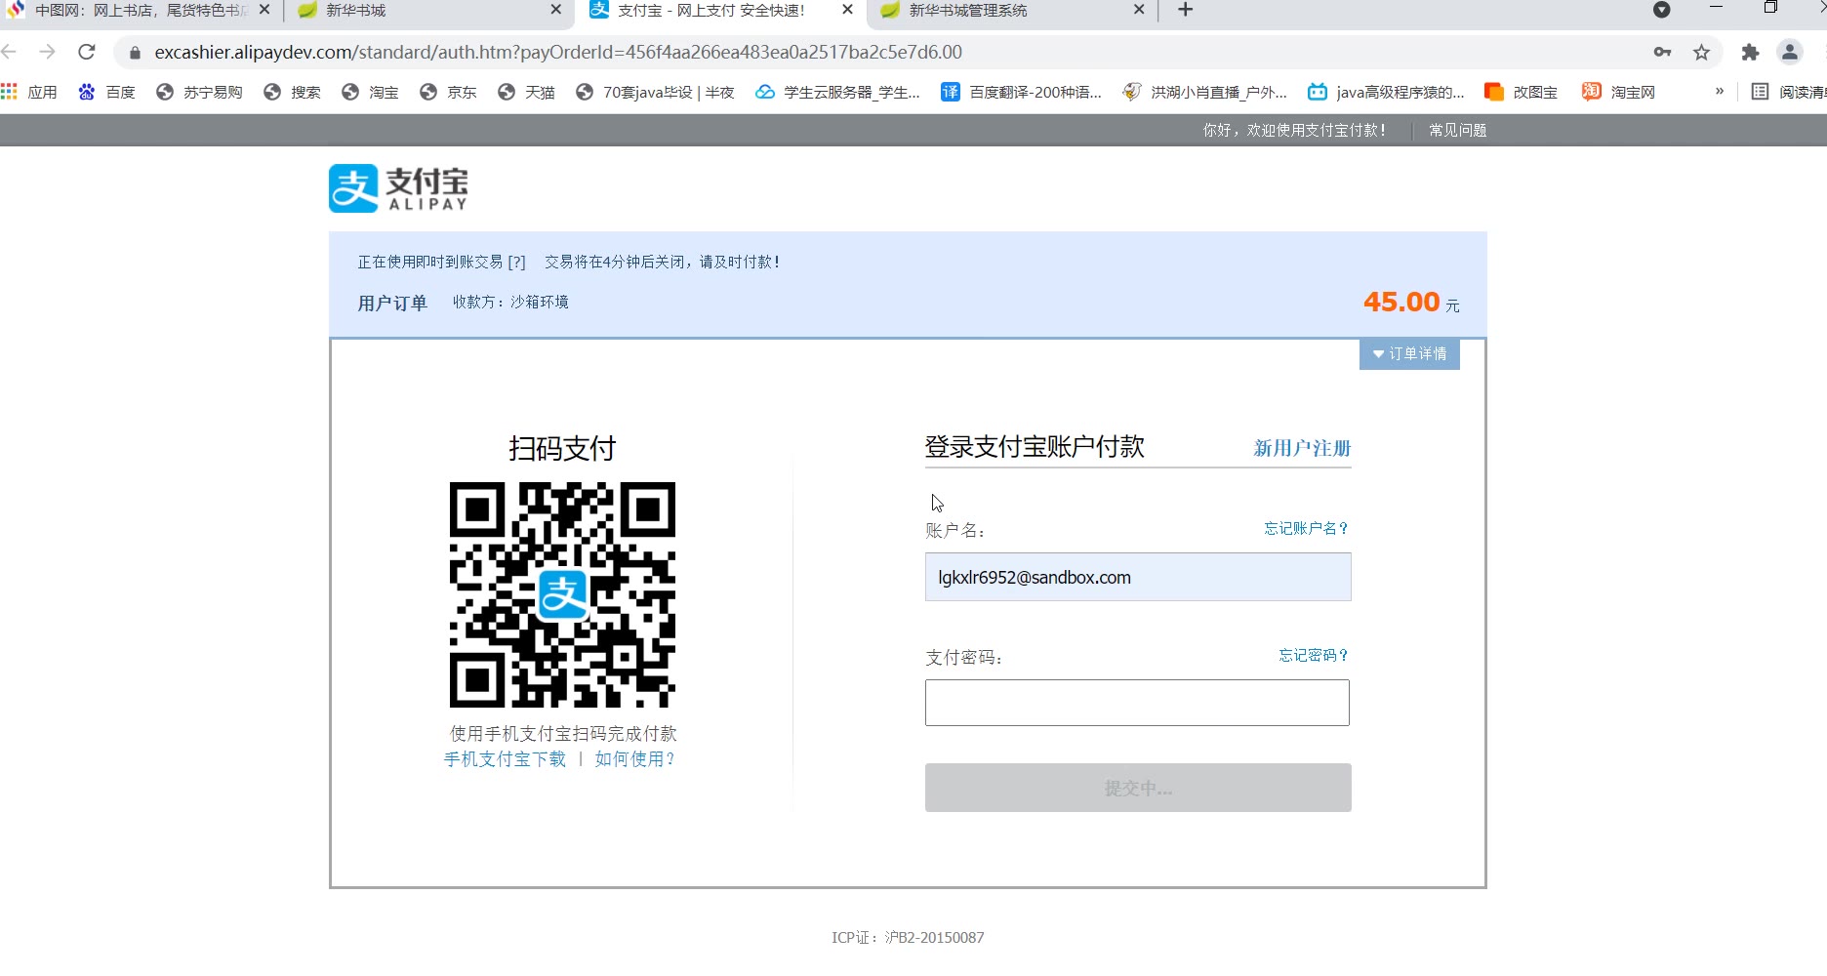Click the 45.00 amount text

(x=1401, y=302)
